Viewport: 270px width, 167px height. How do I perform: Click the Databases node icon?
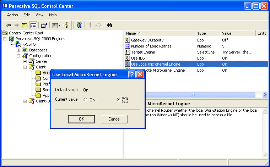(x=25, y=50)
